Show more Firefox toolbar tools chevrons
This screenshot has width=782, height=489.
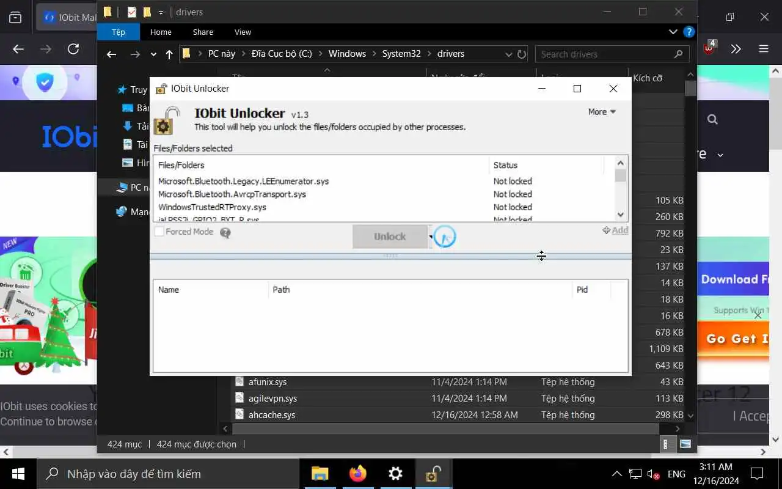tap(736, 49)
